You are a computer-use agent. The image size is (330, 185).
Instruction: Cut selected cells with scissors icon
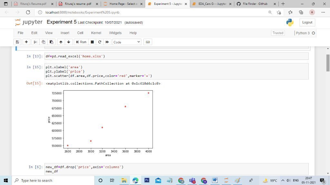[35, 42]
